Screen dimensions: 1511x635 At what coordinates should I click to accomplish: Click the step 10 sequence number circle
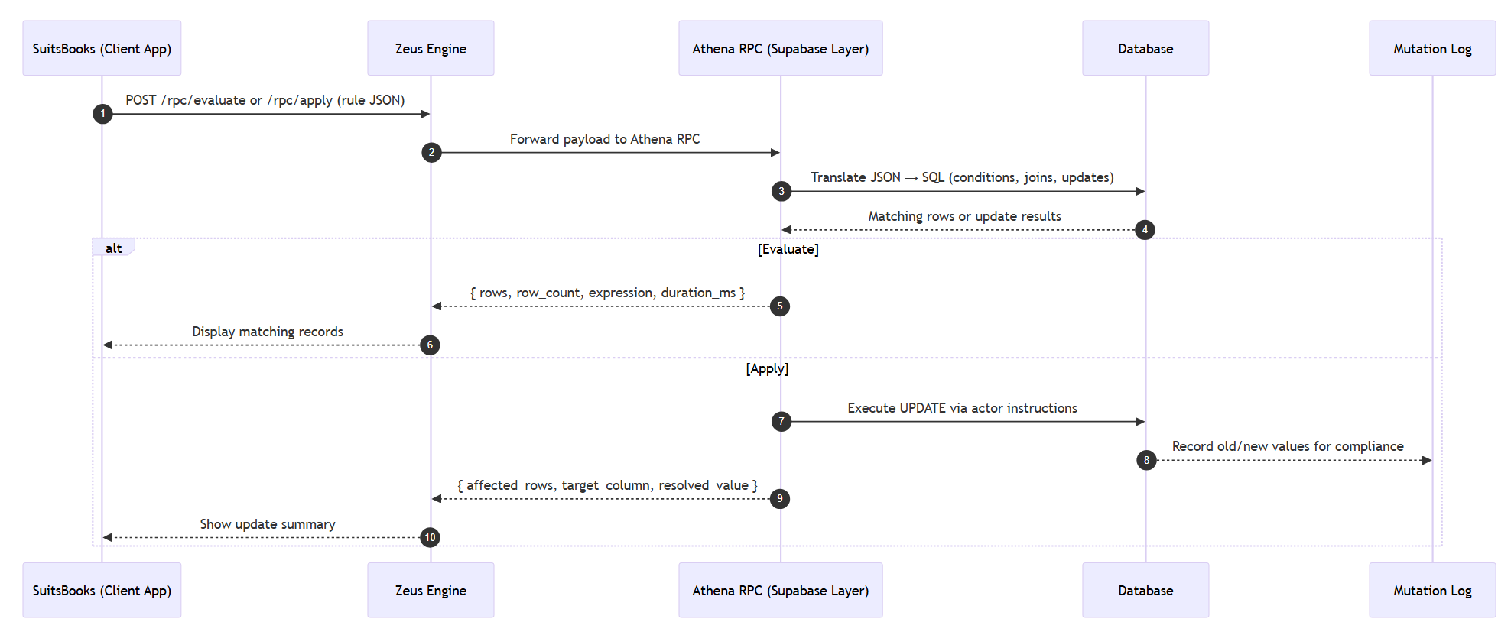pos(430,538)
